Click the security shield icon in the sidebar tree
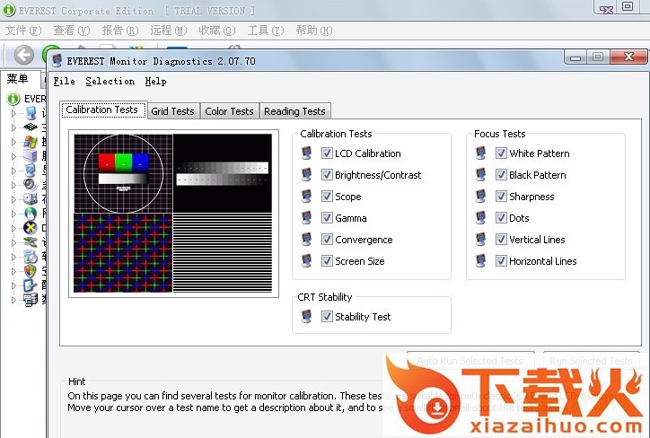This screenshot has width=650, height=438. coord(31,271)
